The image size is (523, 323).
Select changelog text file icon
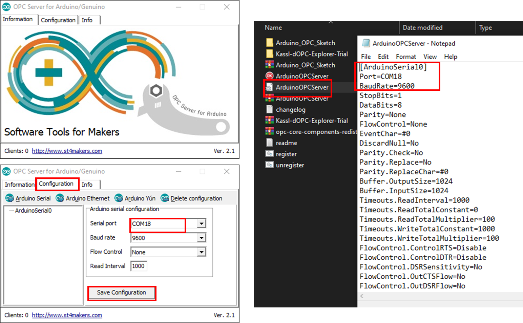(x=270, y=109)
